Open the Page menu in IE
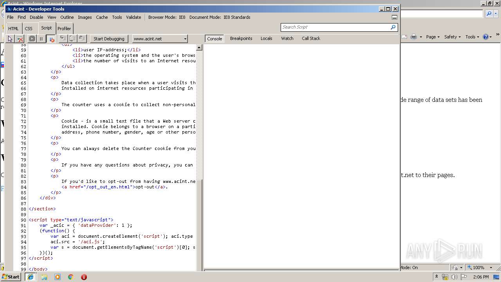This screenshot has height=282, width=501. pyautogui.click(x=433, y=37)
